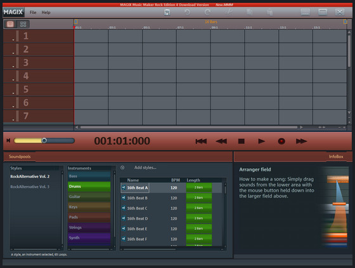Choose the Guitar instrument
Screen dimensions: 355x268
click(x=89, y=197)
